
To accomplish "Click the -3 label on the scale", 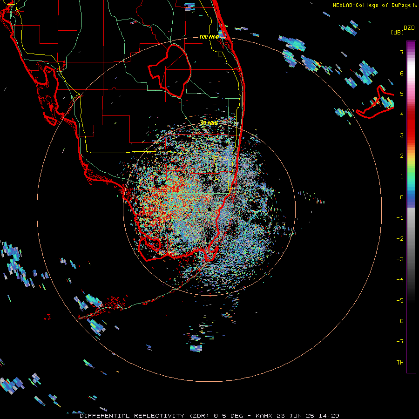I will [x=400, y=259].
